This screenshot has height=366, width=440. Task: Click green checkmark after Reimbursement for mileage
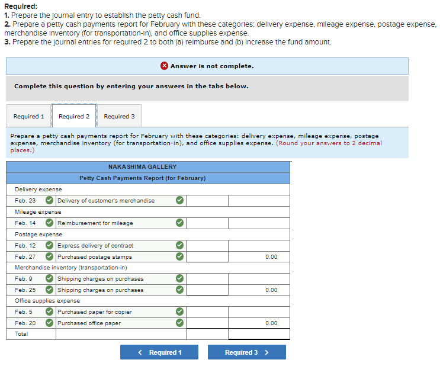tap(179, 223)
